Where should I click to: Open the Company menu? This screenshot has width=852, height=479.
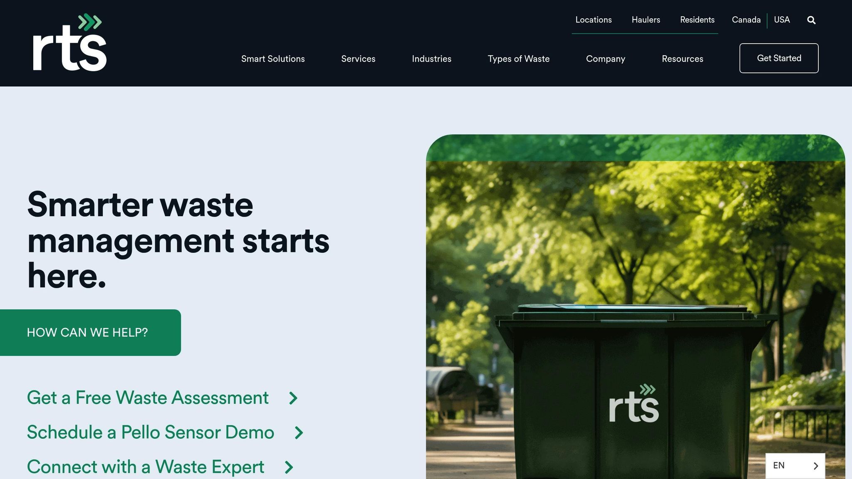click(605, 59)
